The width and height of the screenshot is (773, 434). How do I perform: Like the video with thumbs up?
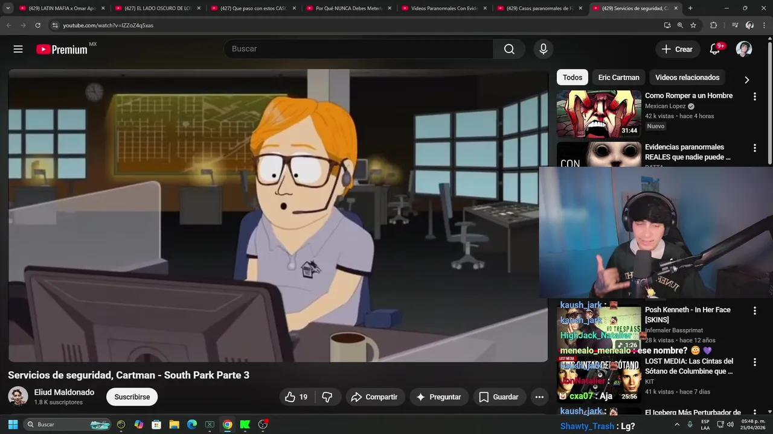click(297, 397)
